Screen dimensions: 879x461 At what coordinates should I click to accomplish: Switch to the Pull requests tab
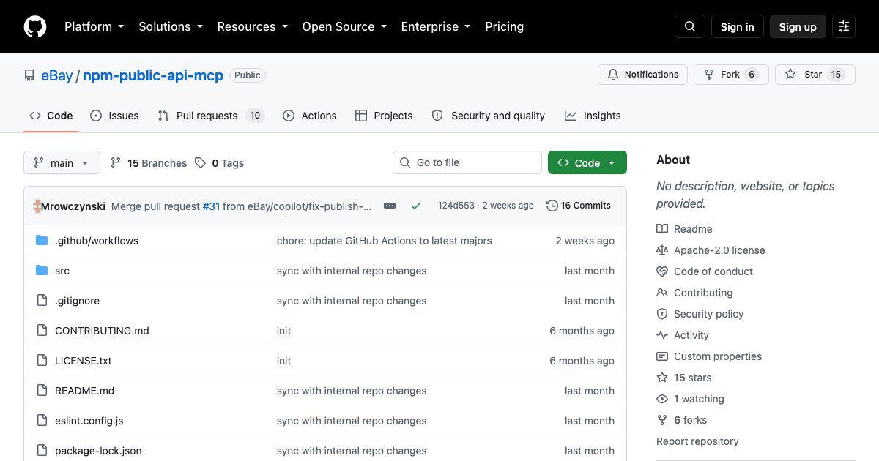tap(210, 116)
